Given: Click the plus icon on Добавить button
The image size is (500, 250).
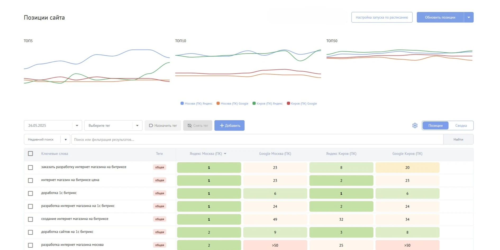Looking at the screenshot, I should tap(222, 125).
